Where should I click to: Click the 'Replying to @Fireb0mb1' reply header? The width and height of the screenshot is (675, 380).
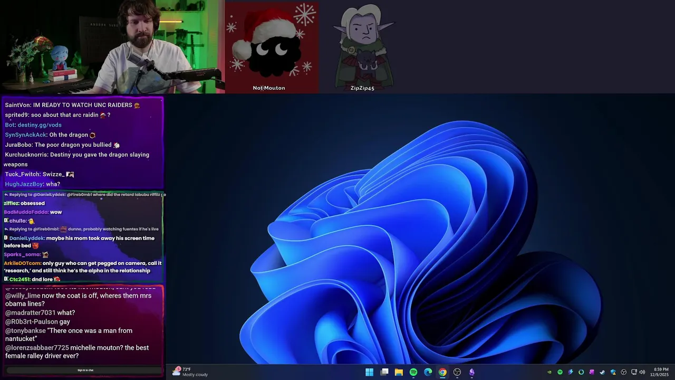[82, 229]
